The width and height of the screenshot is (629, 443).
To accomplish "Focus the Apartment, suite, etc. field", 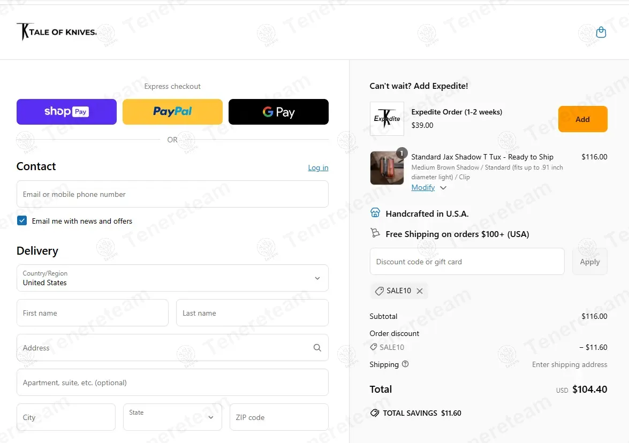I will pyautogui.click(x=172, y=383).
